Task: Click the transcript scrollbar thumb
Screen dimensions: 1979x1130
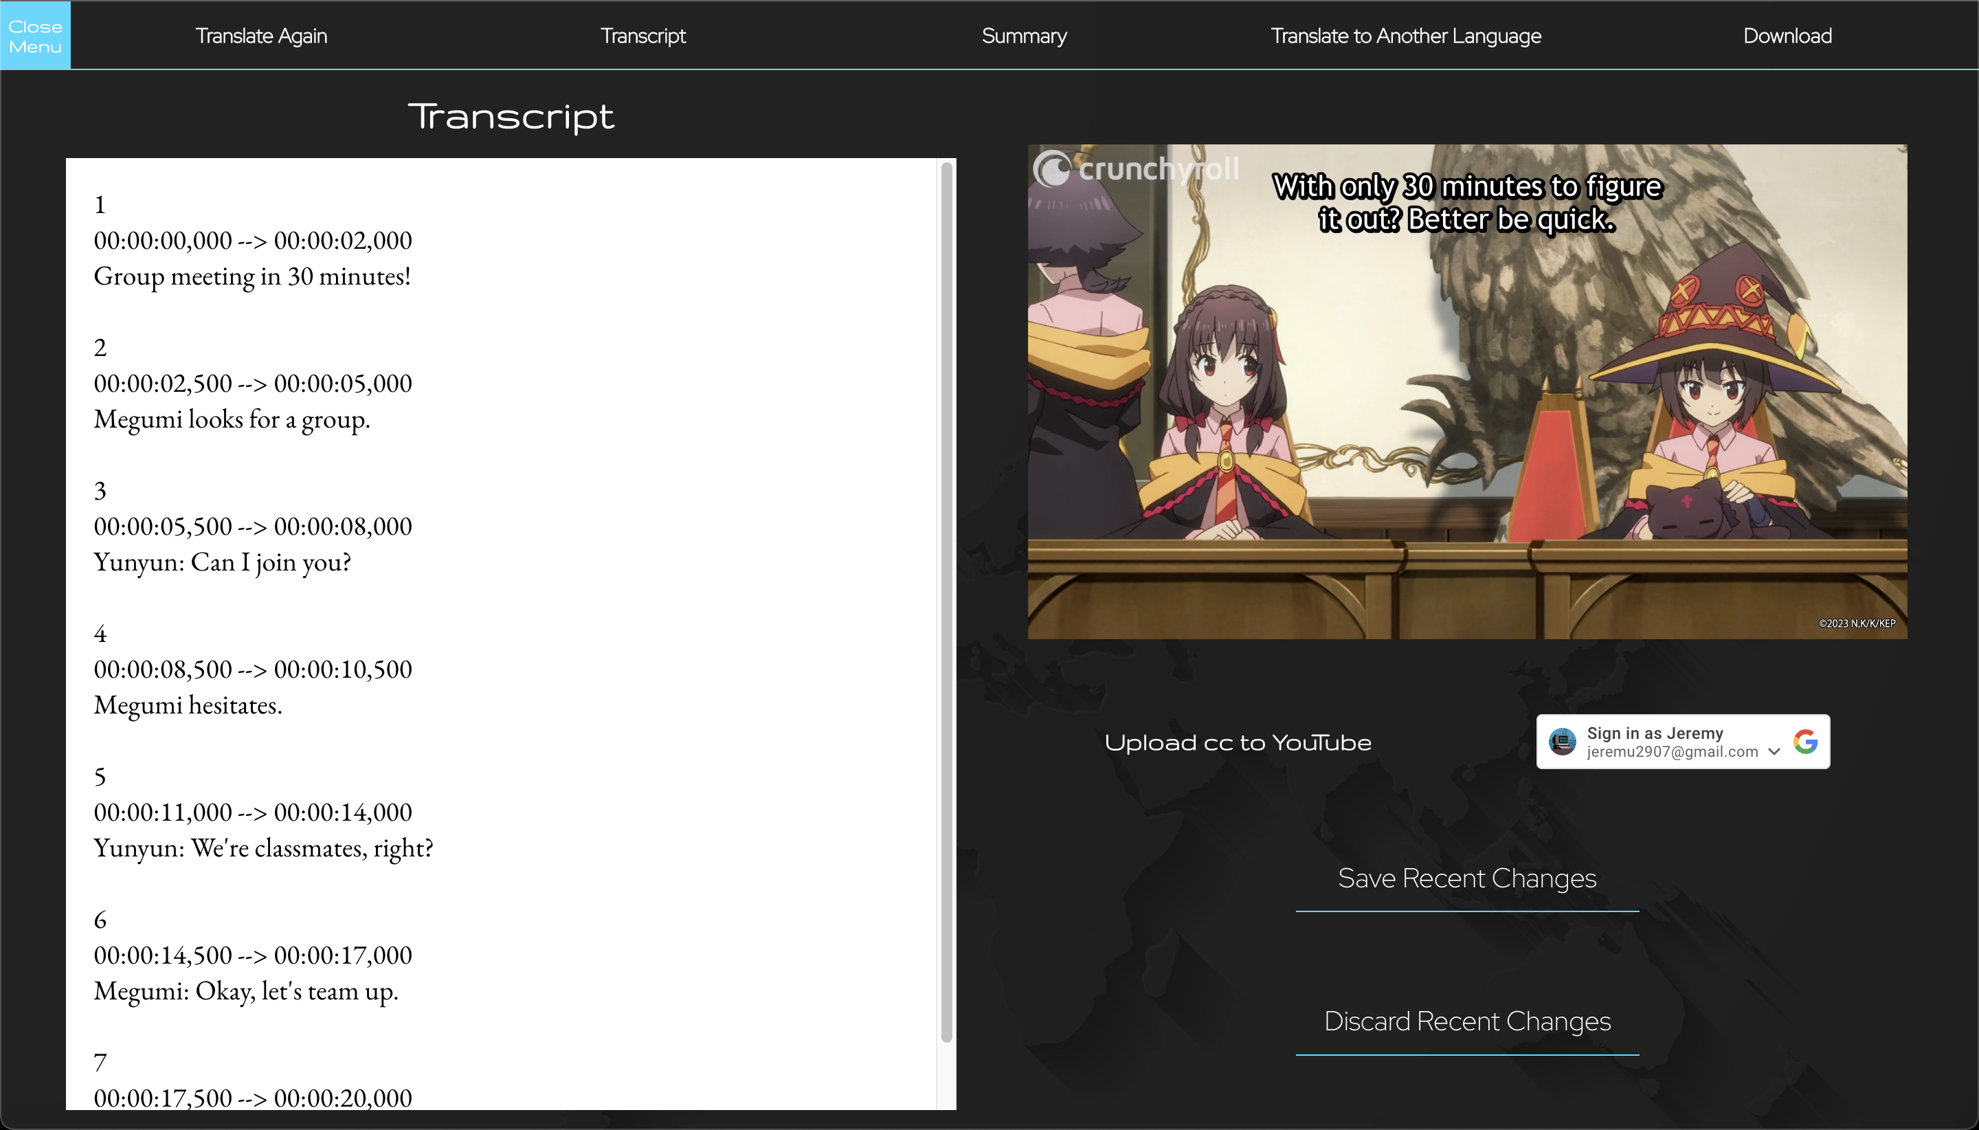Action: 946,601
